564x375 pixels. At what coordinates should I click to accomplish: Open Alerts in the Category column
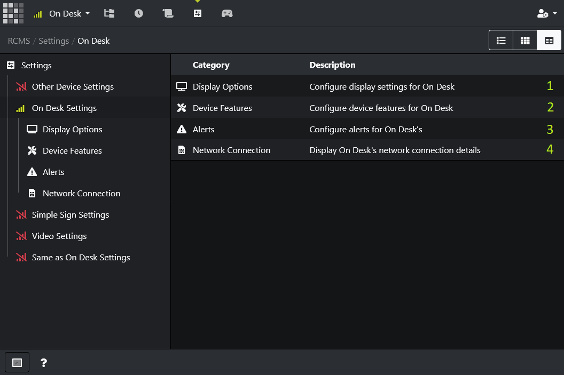click(x=203, y=129)
